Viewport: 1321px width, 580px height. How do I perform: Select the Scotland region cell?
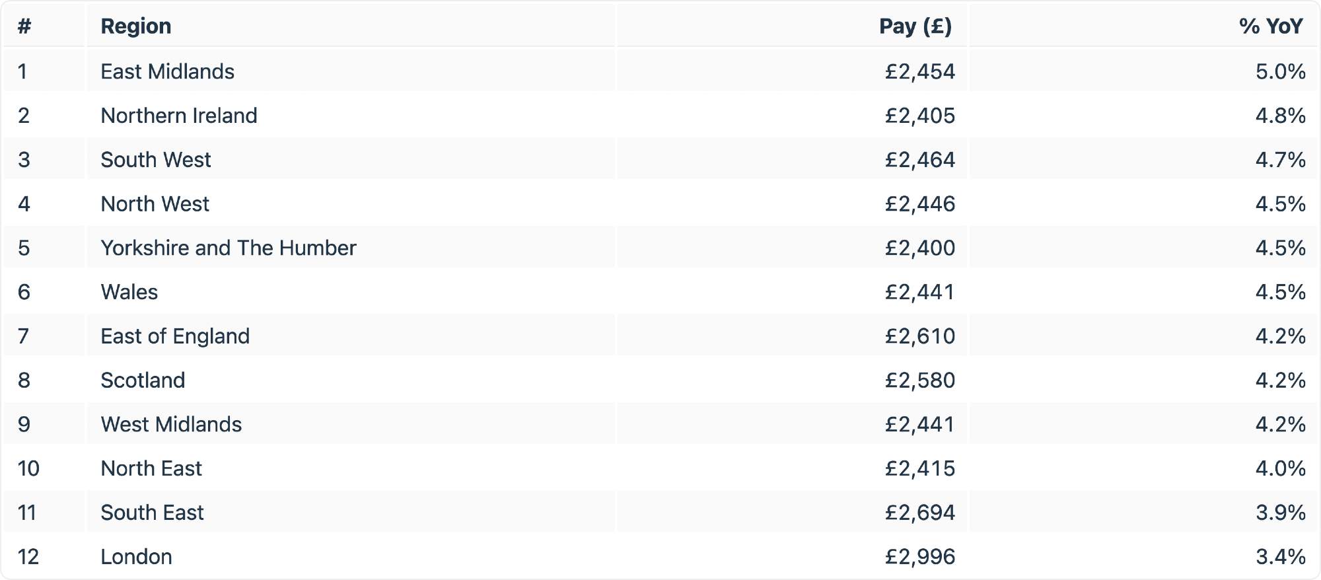(x=143, y=381)
